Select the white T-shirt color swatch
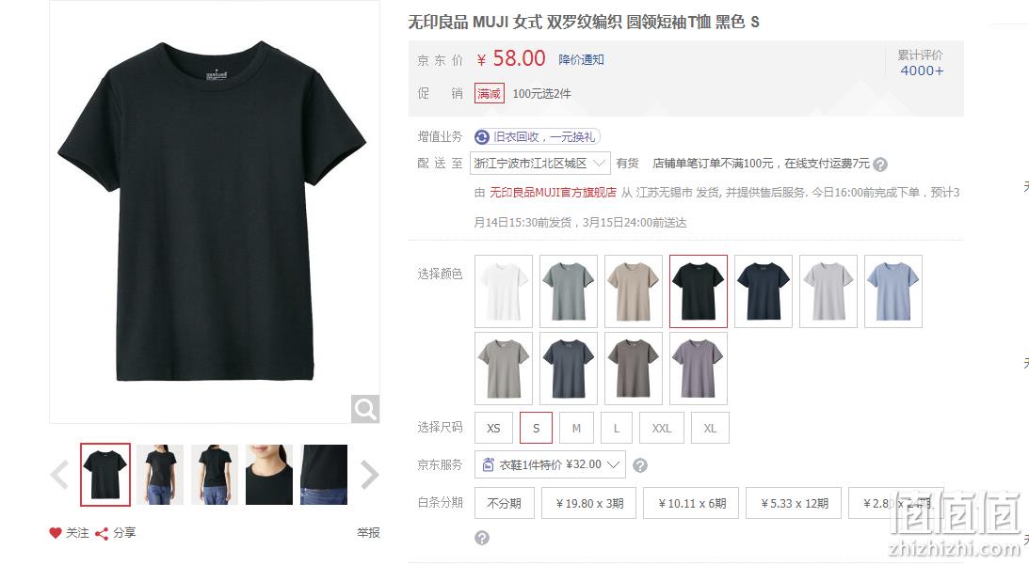This screenshot has width=1029, height=565. click(x=504, y=291)
